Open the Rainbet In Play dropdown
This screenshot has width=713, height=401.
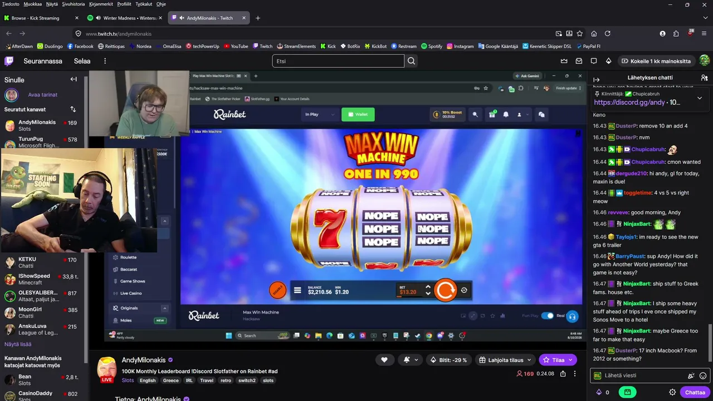coord(319,114)
